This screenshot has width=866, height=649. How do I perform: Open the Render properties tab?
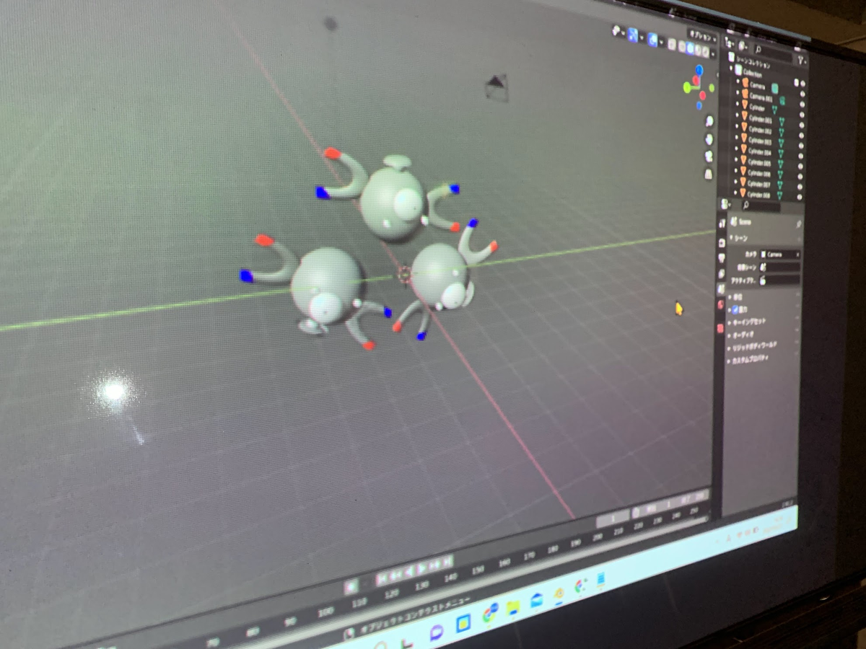(x=722, y=243)
